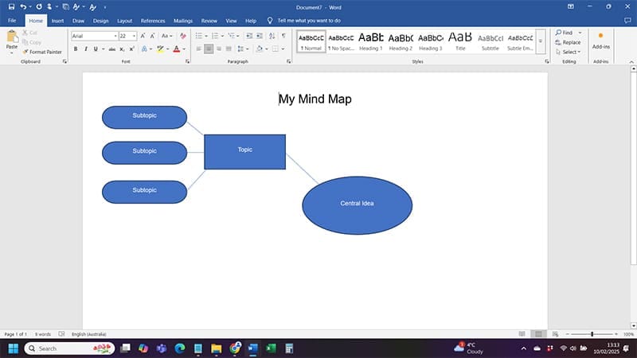
Task: Toggle Italic formatting
Action: (86, 49)
